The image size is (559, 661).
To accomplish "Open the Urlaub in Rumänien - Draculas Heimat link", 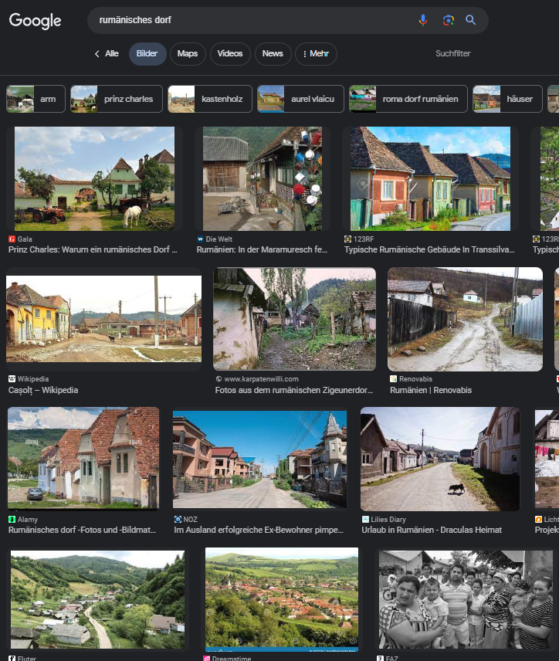I will click(432, 530).
